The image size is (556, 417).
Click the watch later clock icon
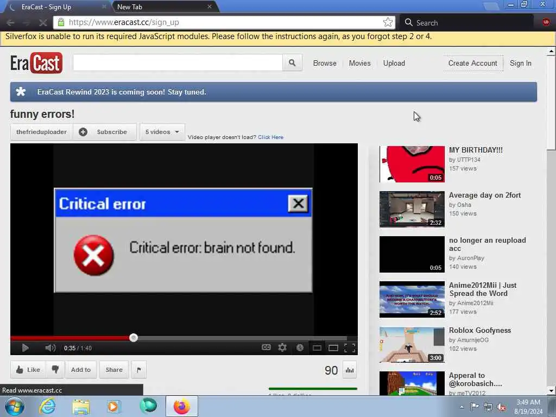300,348
